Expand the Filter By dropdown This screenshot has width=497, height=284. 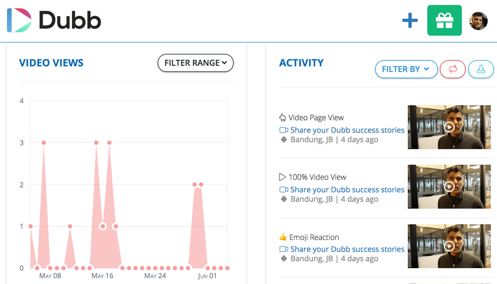click(x=406, y=69)
